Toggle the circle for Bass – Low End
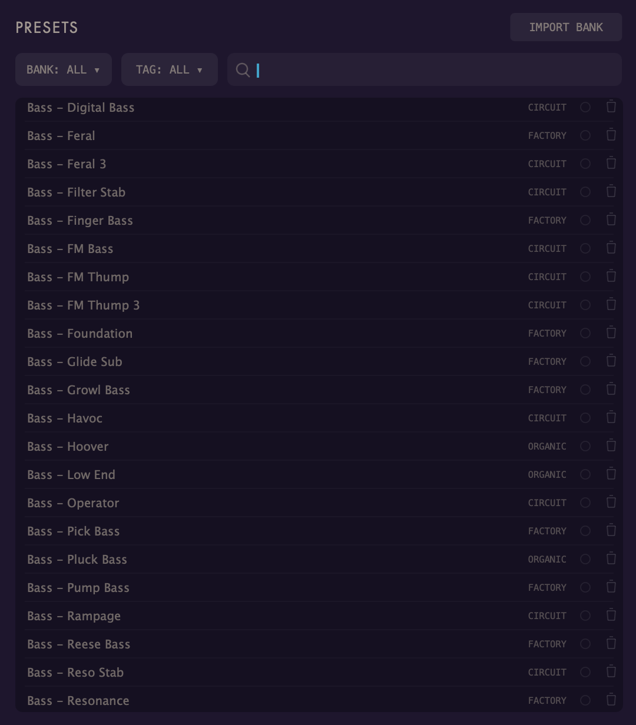The width and height of the screenshot is (636, 725). [585, 474]
